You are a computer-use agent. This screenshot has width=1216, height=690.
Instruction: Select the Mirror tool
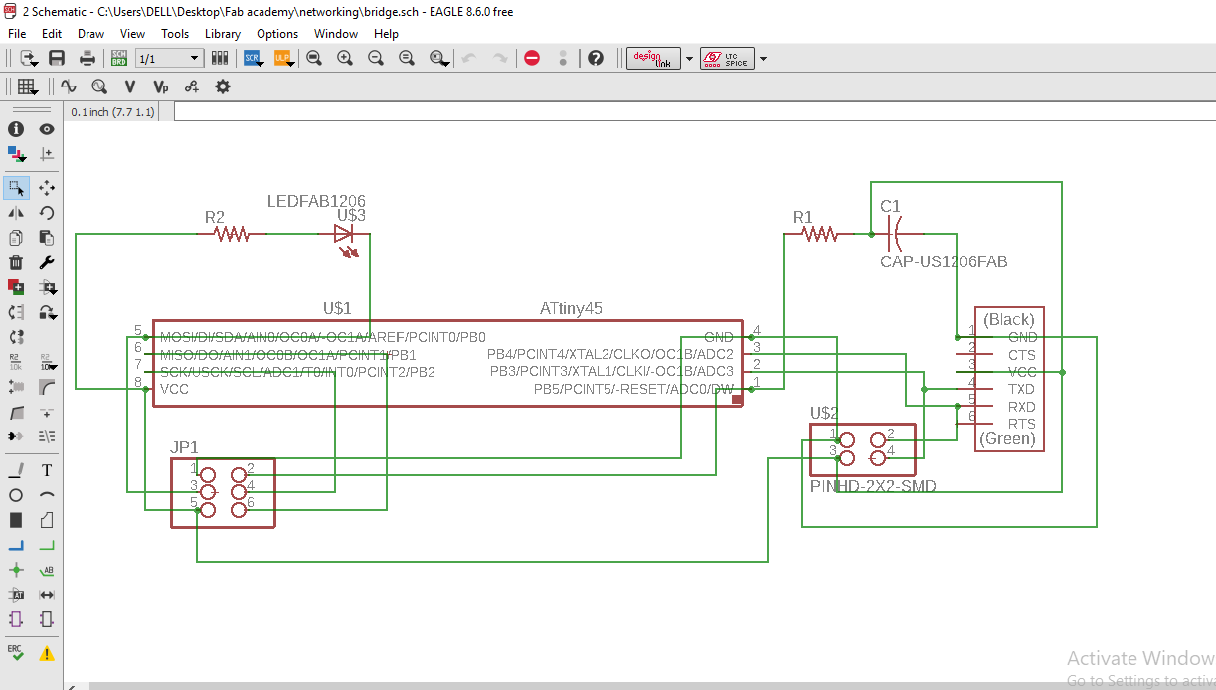pos(16,212)
